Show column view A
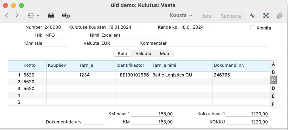Viewport: 288px width, 130px height. (x=273, y=64)
